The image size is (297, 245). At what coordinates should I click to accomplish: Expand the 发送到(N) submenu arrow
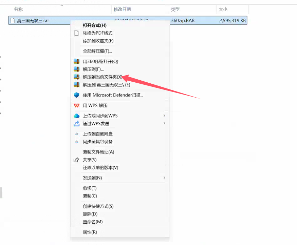[164, 178]
